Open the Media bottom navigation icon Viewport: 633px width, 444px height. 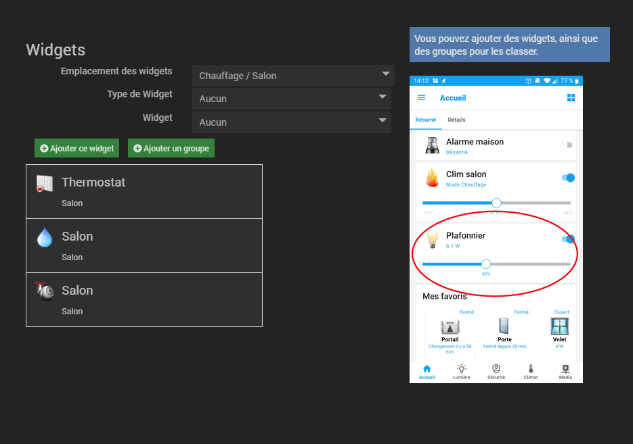pyautogui.click(x=565, y=371)
